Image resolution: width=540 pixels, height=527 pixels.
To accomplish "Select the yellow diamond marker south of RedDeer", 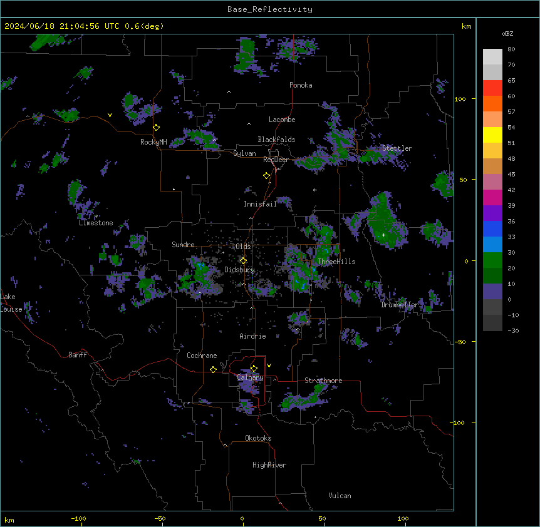I will pyautogui.click(x=267, y=176).
